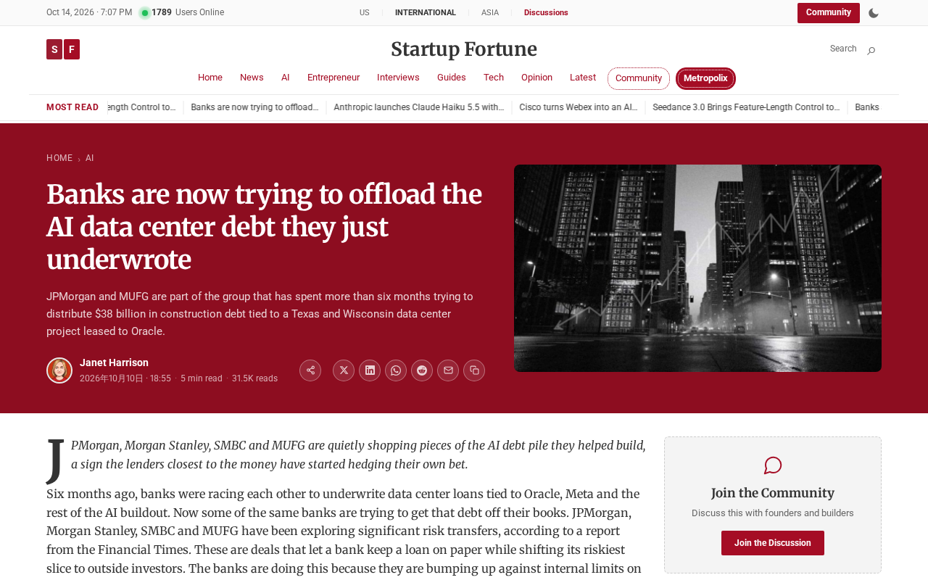This screenshot has width=928, height=580.
Task: Click the green users online indicator
Action: click(145, 13)
